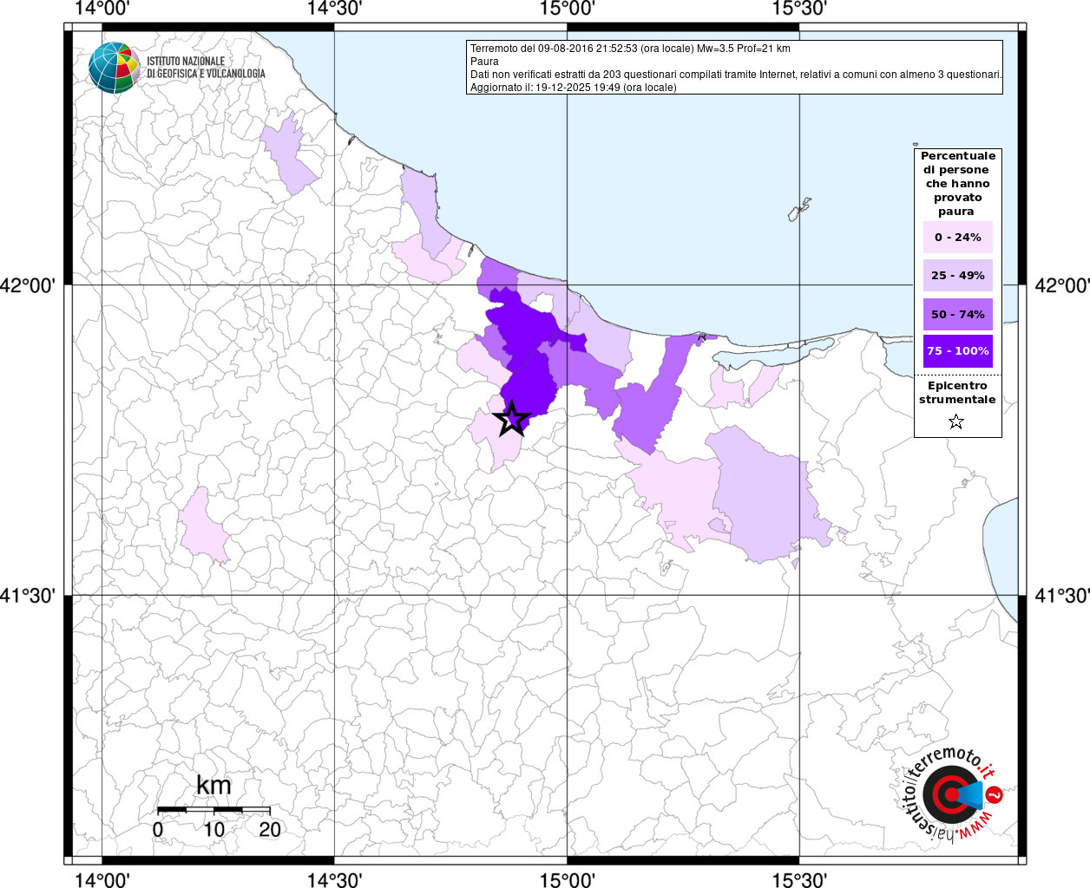Click the kilometer scale bar

[x=213, y=810]
